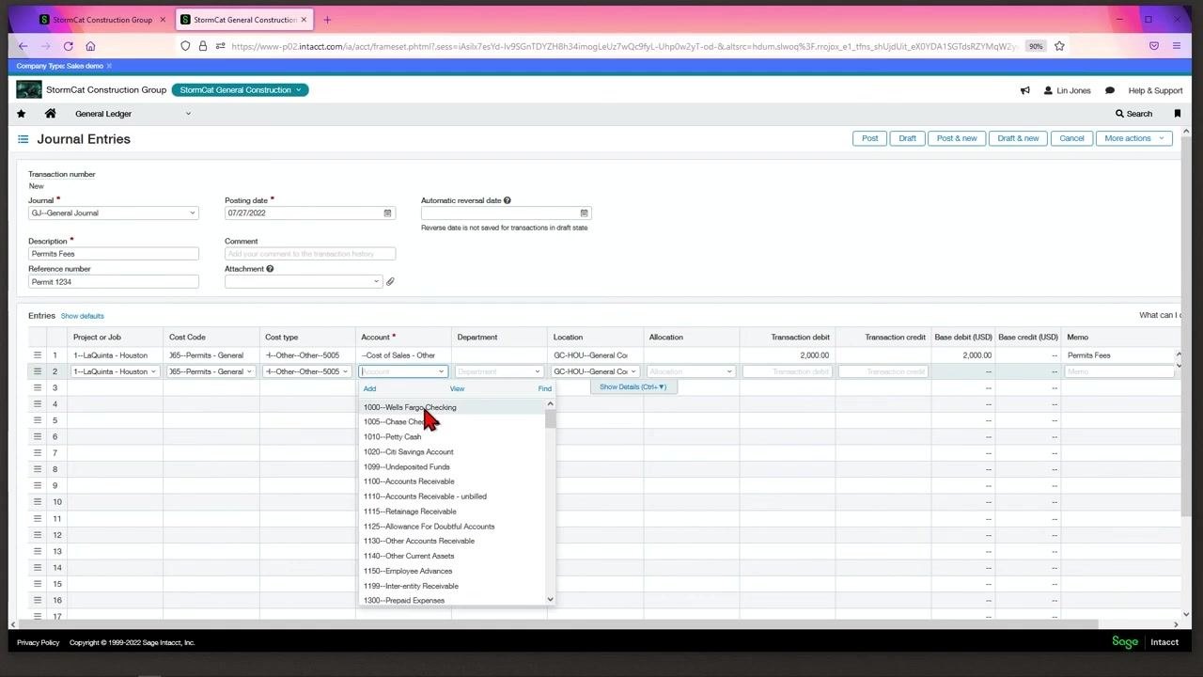The width and height of the screenshot is (1203, 677).
Task: Click the Description field containing Permits Fees
Action: coord(114,254)
